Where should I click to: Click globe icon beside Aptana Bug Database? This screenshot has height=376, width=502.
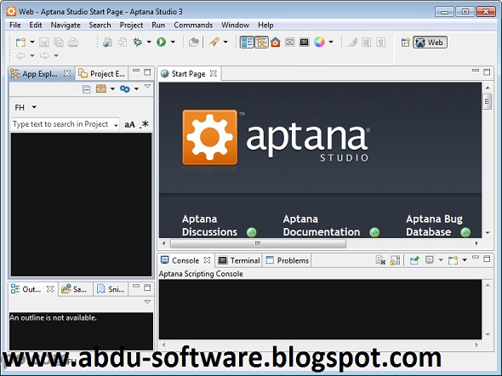(465, 232)
